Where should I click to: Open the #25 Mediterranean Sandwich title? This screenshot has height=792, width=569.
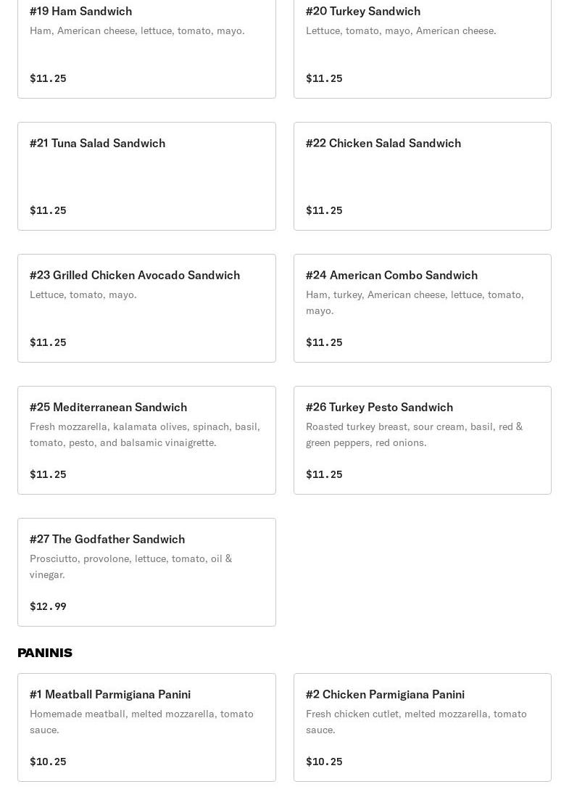pos(108,407)
